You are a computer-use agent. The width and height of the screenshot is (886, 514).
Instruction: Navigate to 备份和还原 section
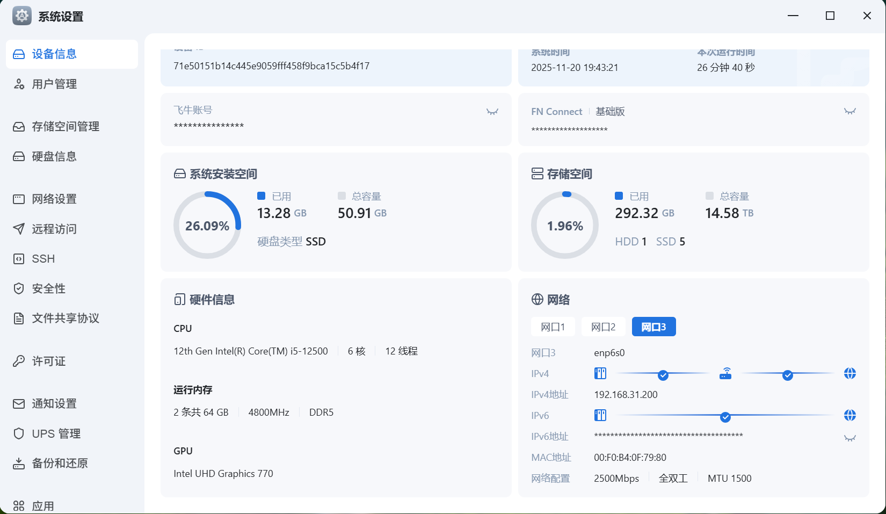60,463
